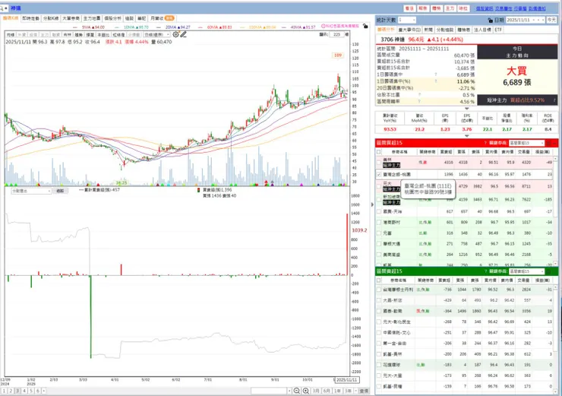562x396 pixels.
Task: Click list icon in 區間買超15 header
Action: click(548, 143)
